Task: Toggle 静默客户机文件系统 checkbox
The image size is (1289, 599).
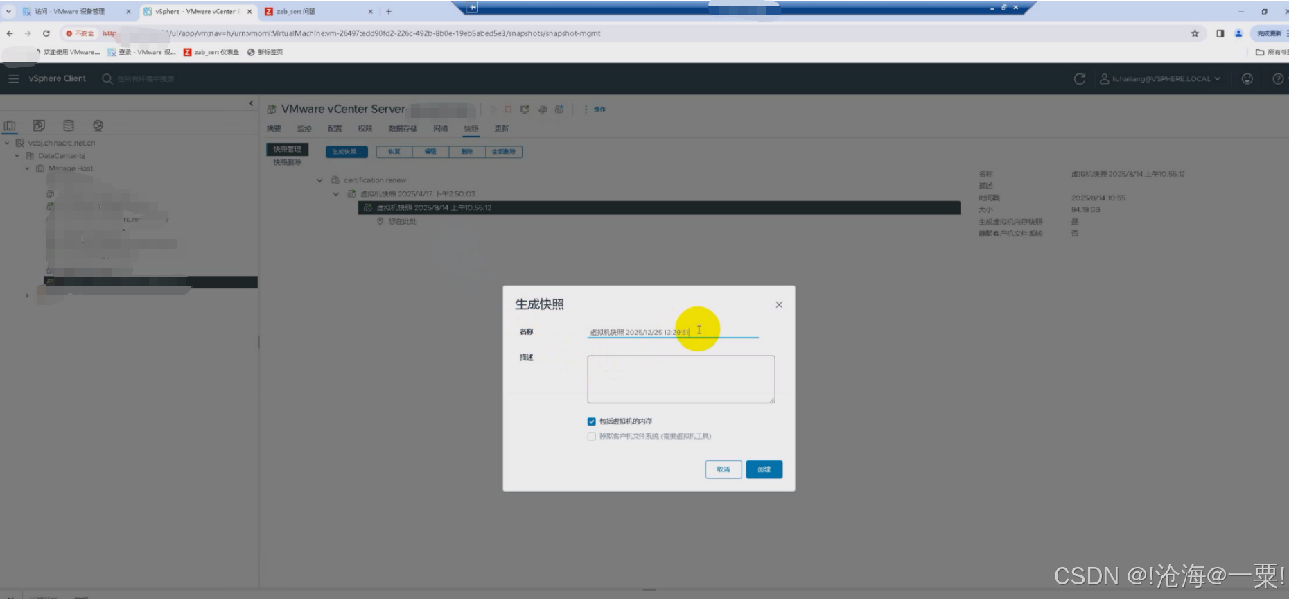Action: (591, 436)
